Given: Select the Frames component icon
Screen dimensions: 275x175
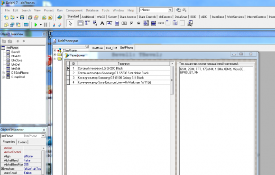Looking at the screenshot, I should (80, 23).
